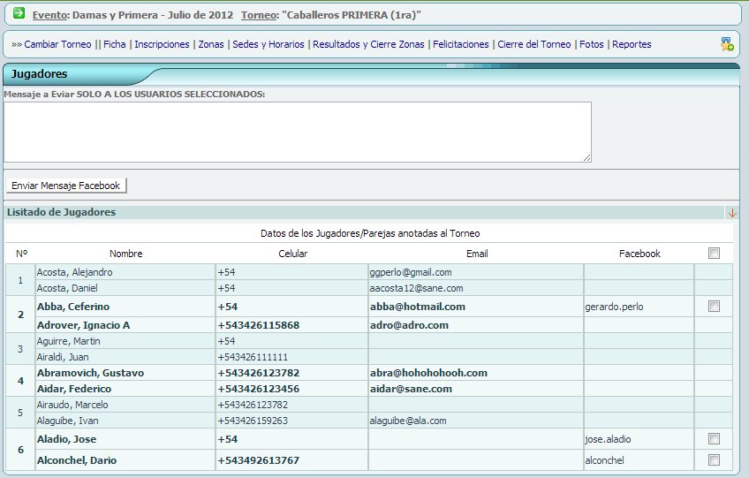Toggle the select-all checkbox in table header

[x=714, y=254]
